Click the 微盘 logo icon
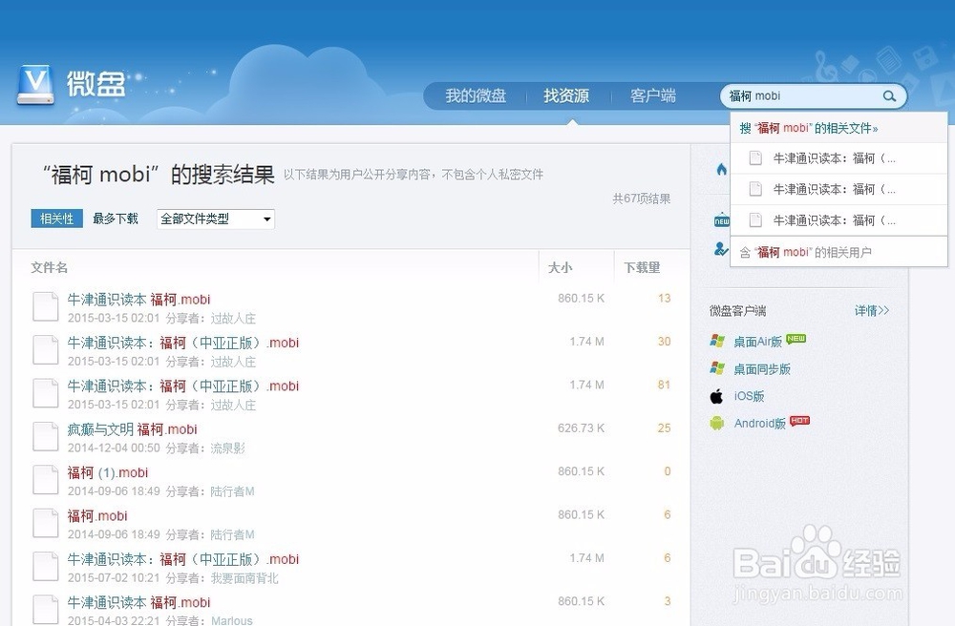 tap(35, 85)
